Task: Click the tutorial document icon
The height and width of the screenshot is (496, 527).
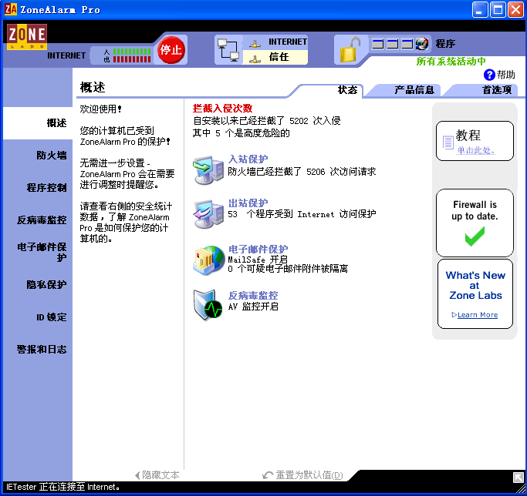Action: click(448, 142)
